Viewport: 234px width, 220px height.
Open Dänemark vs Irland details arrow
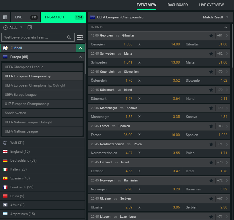(x=227, y=90)
